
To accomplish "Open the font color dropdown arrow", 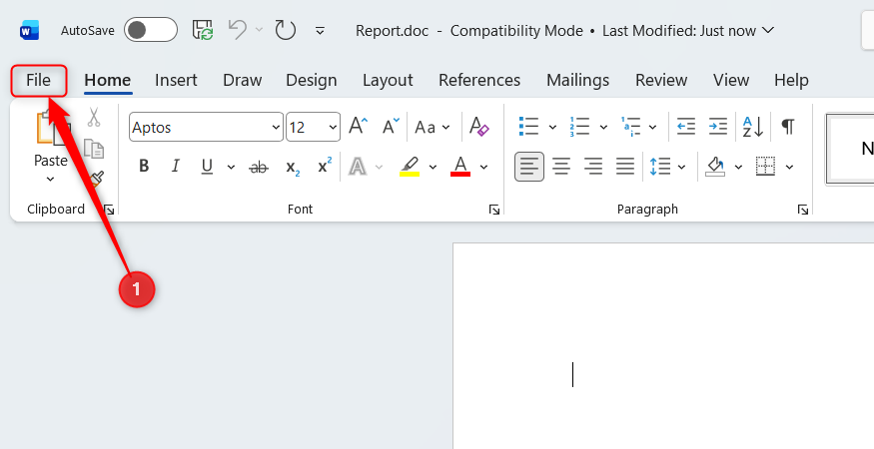I will point(483,167).
